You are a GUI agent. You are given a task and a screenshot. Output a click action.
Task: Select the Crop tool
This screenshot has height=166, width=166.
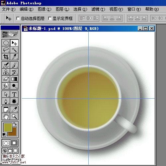pyautogui.click(x=6, y=57)
